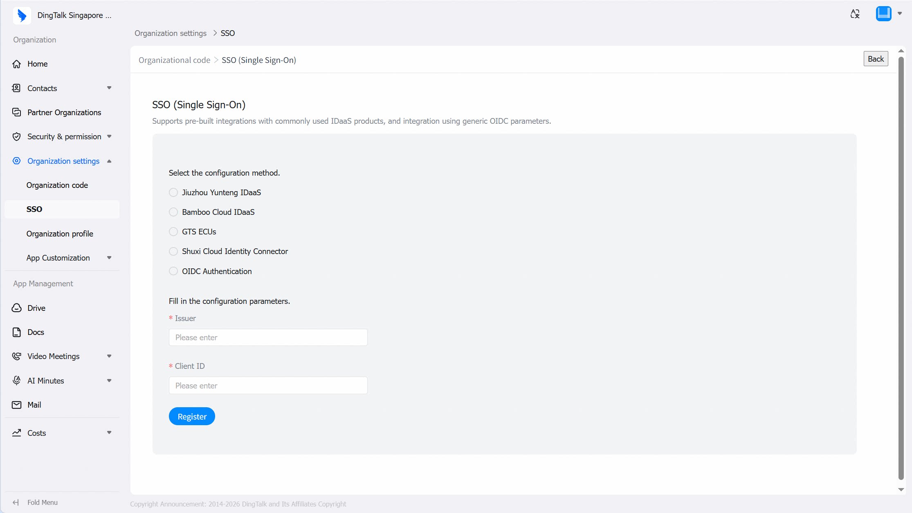This screenshot has width=912, height=513.
Task: Click the blue Register button
Action: click(192, 416)
